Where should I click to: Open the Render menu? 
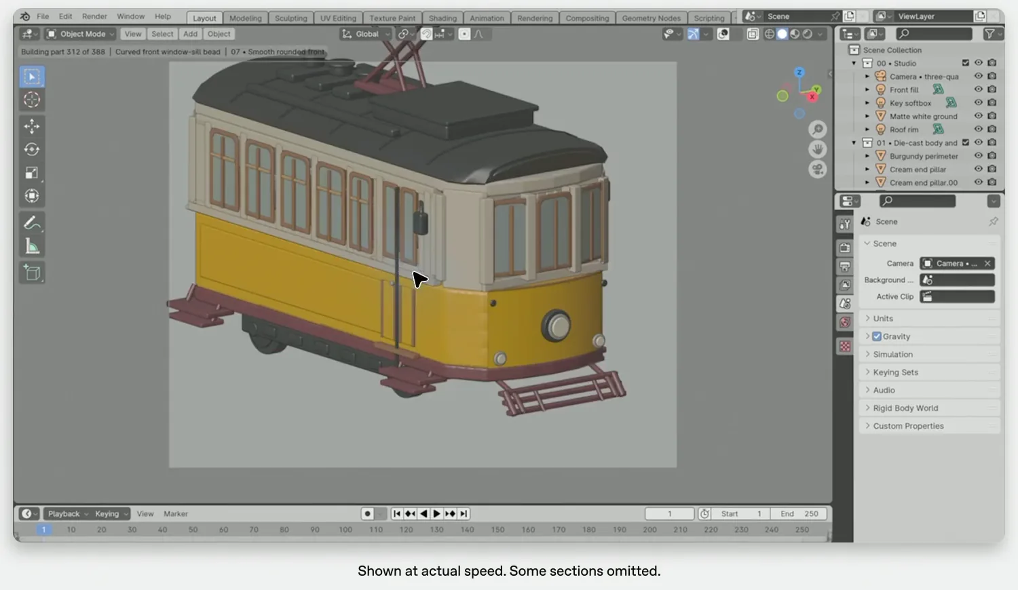[94, 16]
